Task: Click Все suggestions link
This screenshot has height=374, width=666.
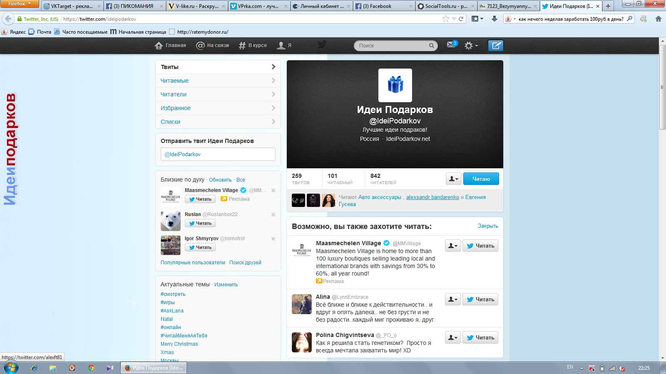Action: coord(241,180)
